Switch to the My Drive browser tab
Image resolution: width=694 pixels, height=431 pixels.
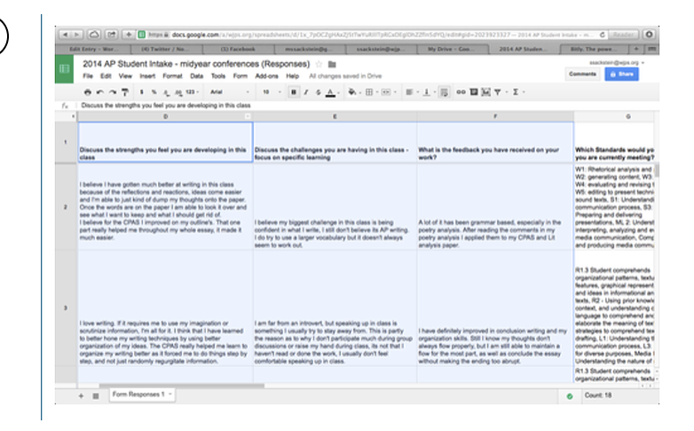pyautogui.click(x=453, y=49)
